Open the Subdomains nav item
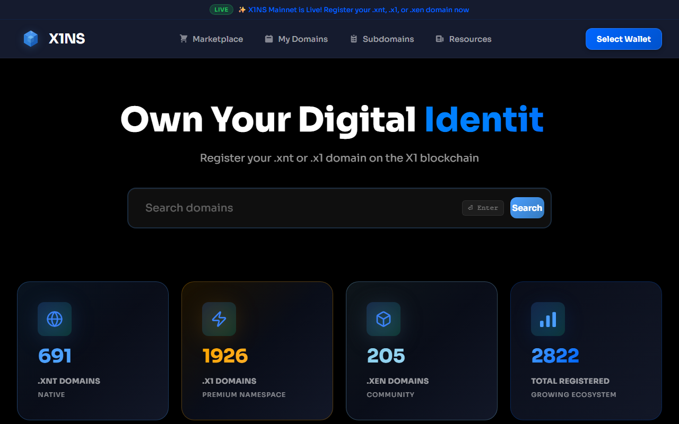The image size is (679, 424). pos(382,39)
